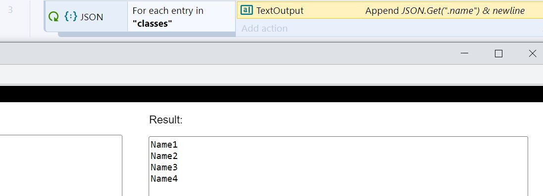Click the green For Each loop icon
The image size is (543, 196).
pyautogui.click(x=54, y=17)
